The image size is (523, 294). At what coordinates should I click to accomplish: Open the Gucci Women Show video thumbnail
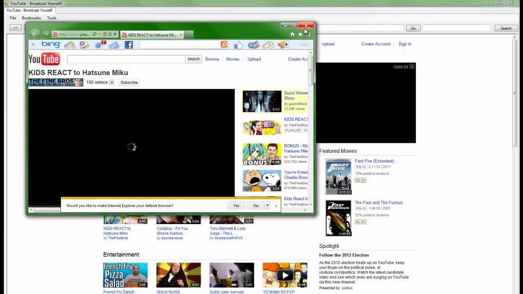(262, 101)
